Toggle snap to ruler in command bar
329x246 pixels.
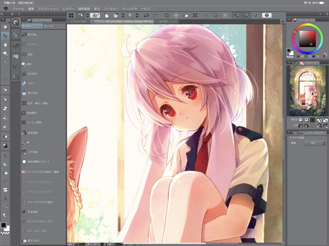(236, 15)
